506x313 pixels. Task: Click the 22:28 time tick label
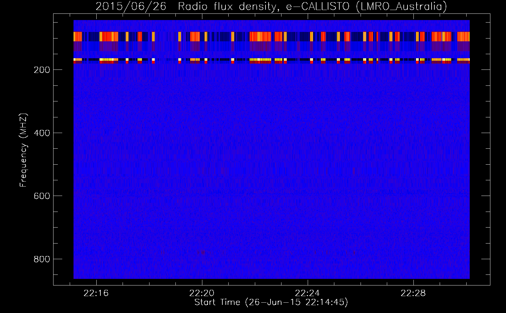point(413,293)
